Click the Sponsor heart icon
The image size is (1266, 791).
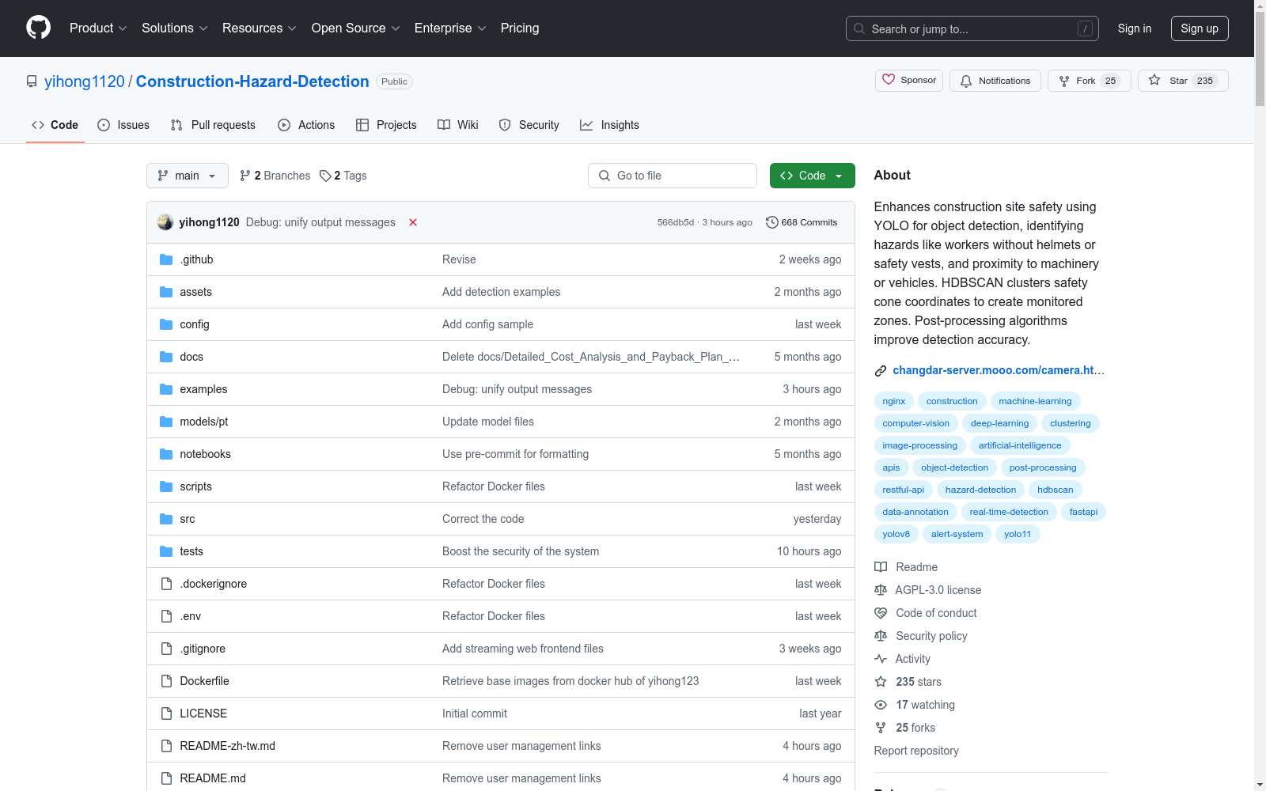[889, 80]
